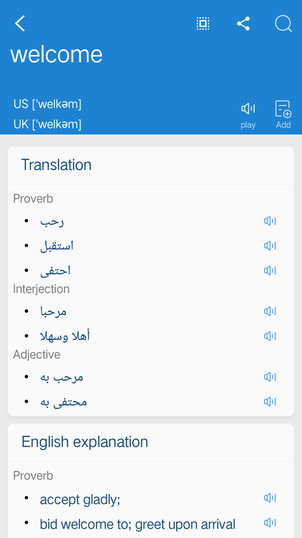The image size is (302, 538).
Task: Play audio for accept gladly
Action: 270,498
